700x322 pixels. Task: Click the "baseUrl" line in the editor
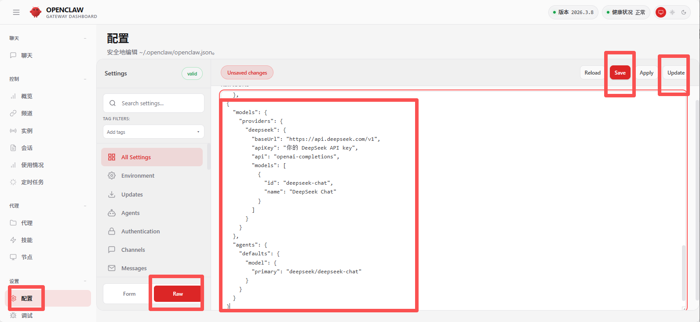(316, 139)
